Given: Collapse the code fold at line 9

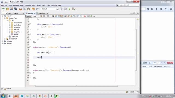Looking at the screenshot, I should 30,24.
